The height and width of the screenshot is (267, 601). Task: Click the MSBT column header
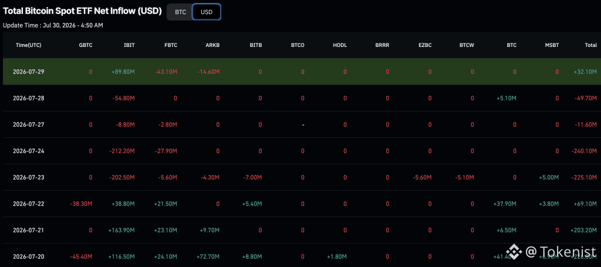(552, 45)
